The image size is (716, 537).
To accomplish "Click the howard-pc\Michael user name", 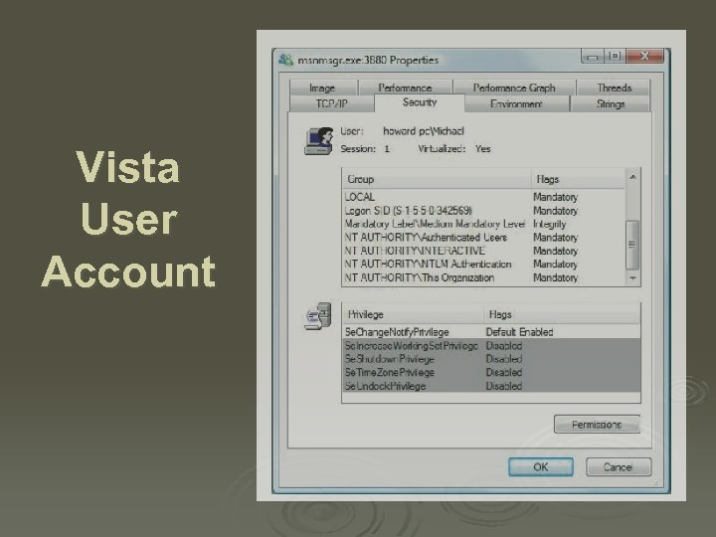I will [424, 131].
